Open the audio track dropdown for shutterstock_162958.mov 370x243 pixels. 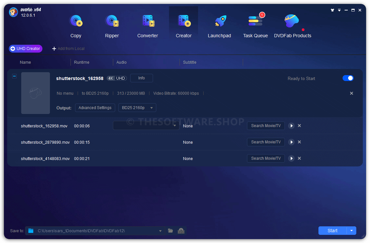(146, 126)
